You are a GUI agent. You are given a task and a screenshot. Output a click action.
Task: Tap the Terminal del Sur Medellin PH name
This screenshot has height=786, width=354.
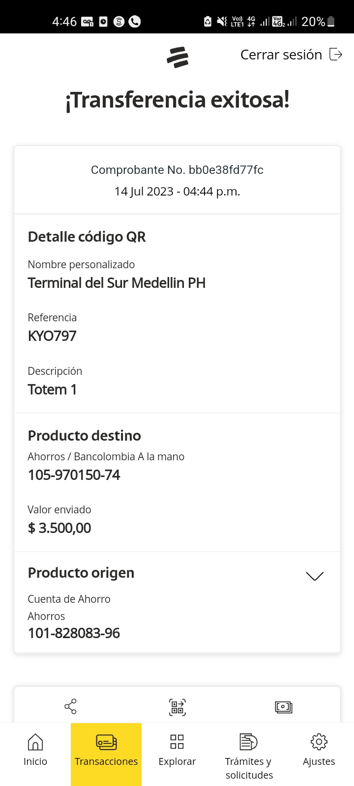pos(117,283)
